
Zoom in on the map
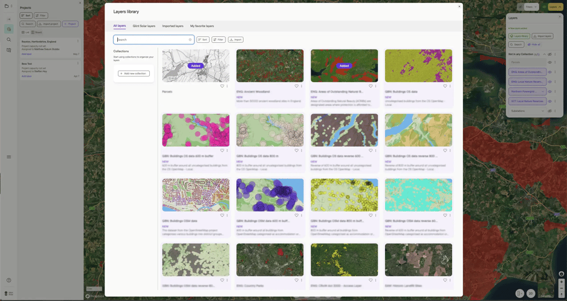561,282
